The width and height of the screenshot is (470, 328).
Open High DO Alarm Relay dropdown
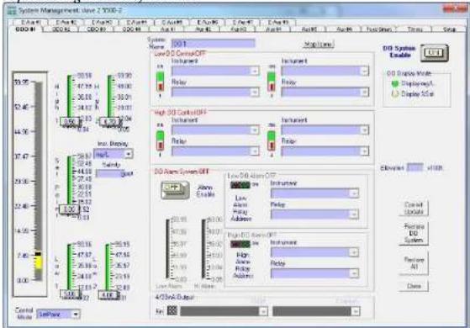click(x=354, y=273)
